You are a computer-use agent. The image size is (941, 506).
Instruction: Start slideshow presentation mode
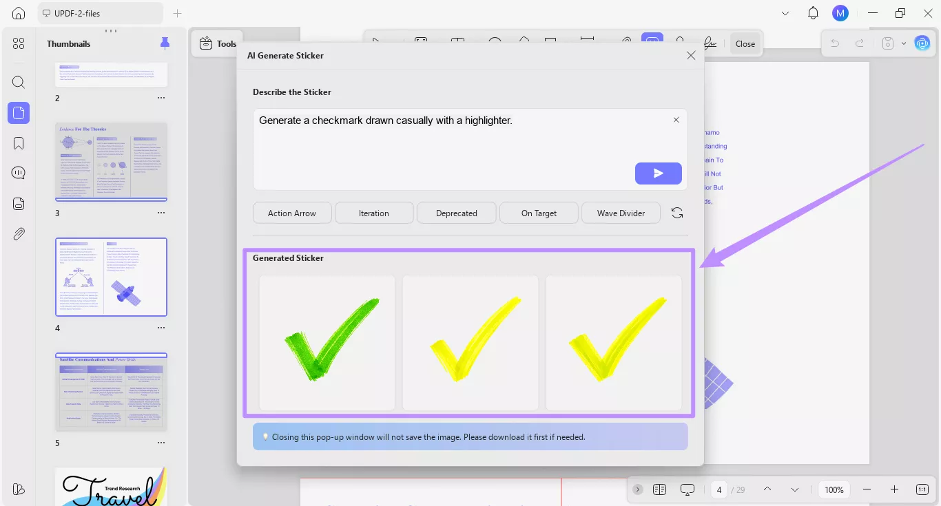687,489
